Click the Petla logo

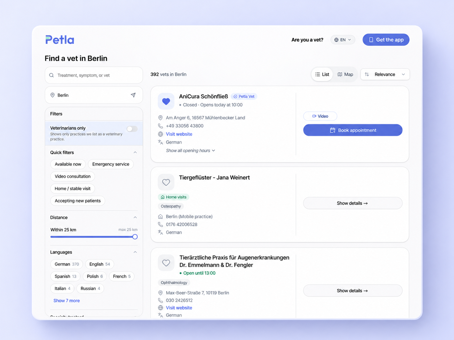point(60,40)
